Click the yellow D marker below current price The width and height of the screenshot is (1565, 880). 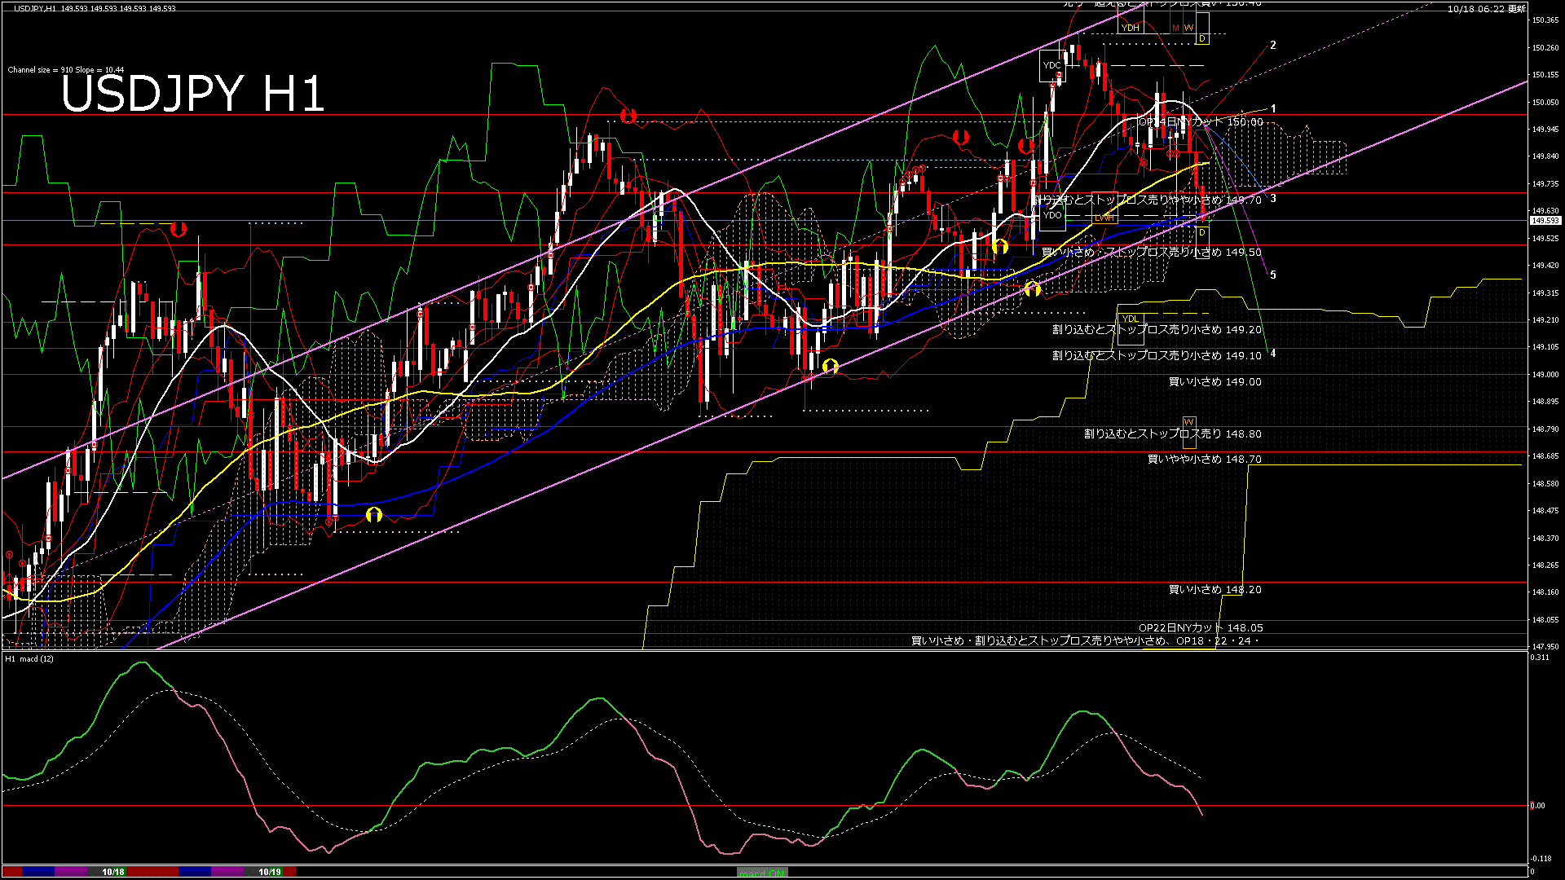click(x=1202, y=233)
